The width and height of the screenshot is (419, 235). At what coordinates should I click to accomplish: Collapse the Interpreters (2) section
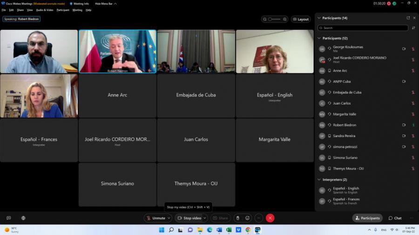tap(319, 180)
